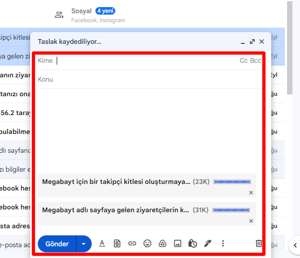Insert a link via the chain icon
Viewport: 300px width, 258px height.
point(132,243)
